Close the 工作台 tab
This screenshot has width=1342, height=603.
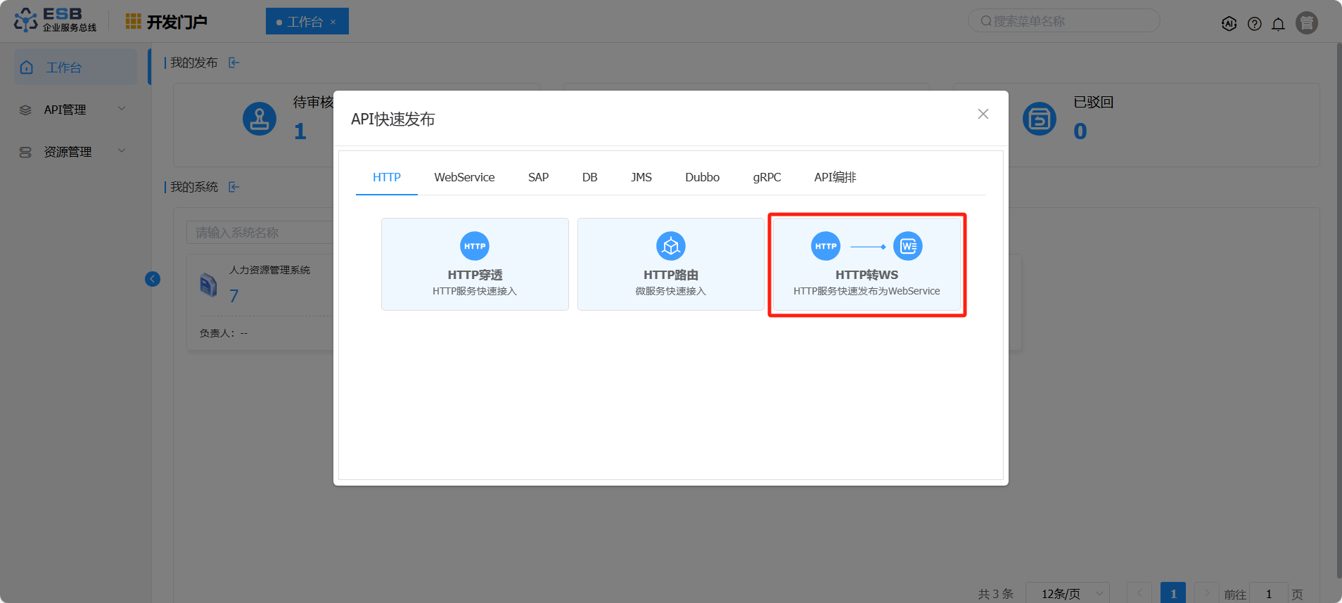pos(333,22)
